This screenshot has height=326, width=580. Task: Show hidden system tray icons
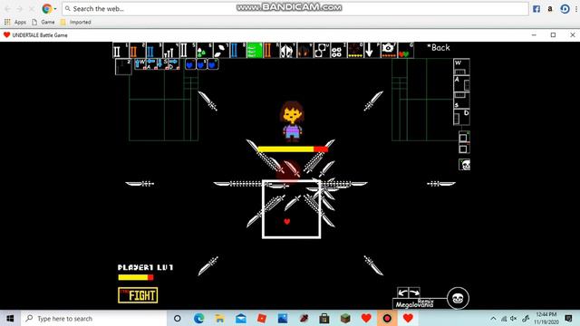coord(493,318)
